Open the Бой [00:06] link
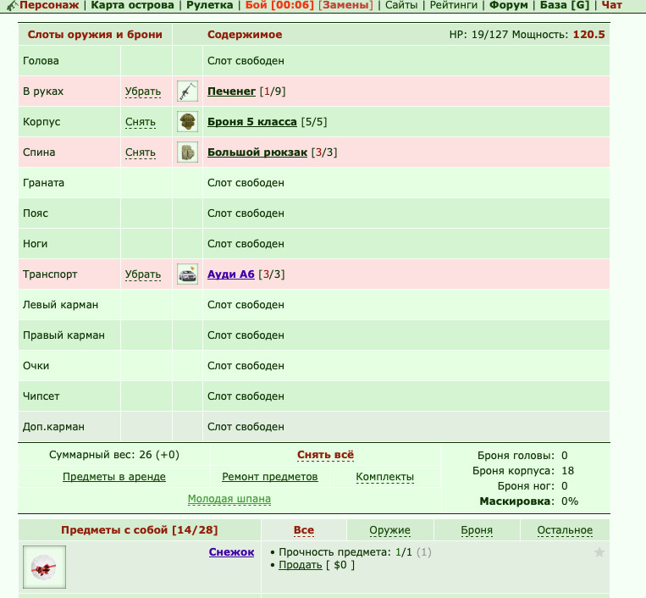This screenshot has height=598, width=646. (x=279, y=5)
